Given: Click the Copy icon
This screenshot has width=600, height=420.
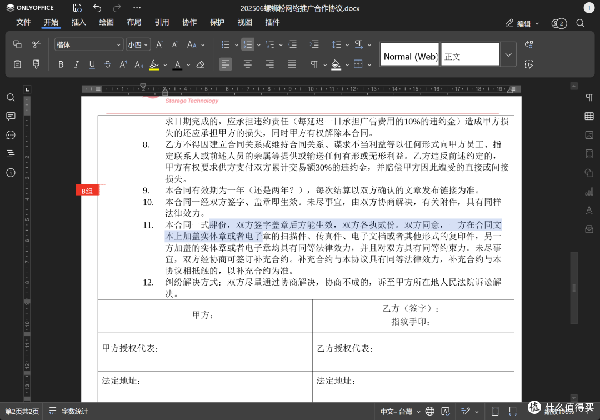Looking at the screenshot, I should (x=17, y=44).
